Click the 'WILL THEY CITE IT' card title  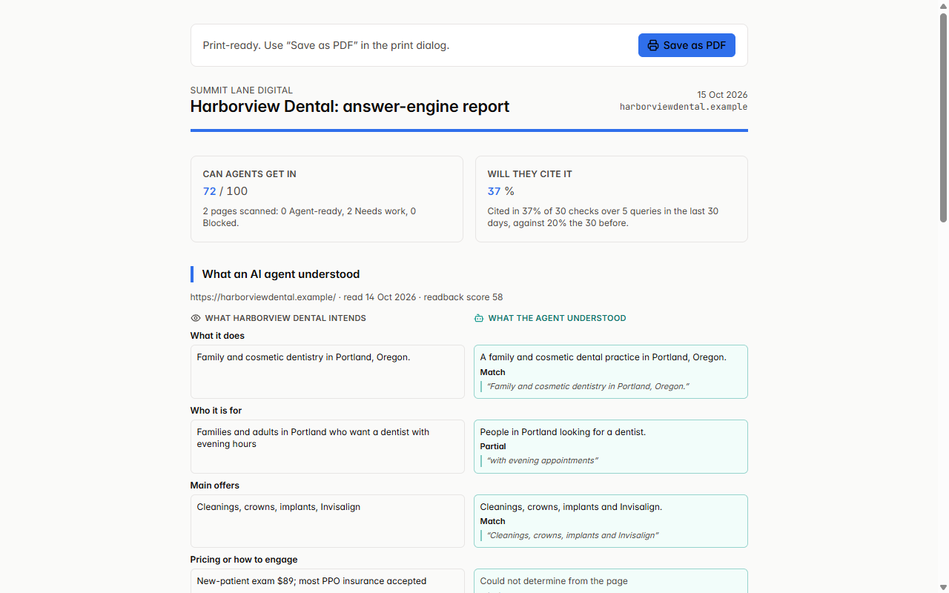tap(530, 174)
